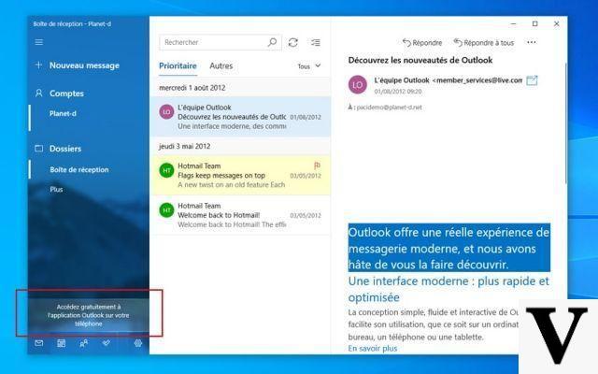Click the Comptes heading
Image resolution: width=598 pixels, height=374 pixels.
tap(66, 93)
